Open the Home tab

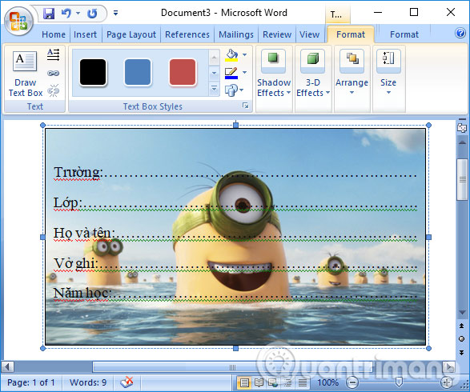tap(54, 34)
